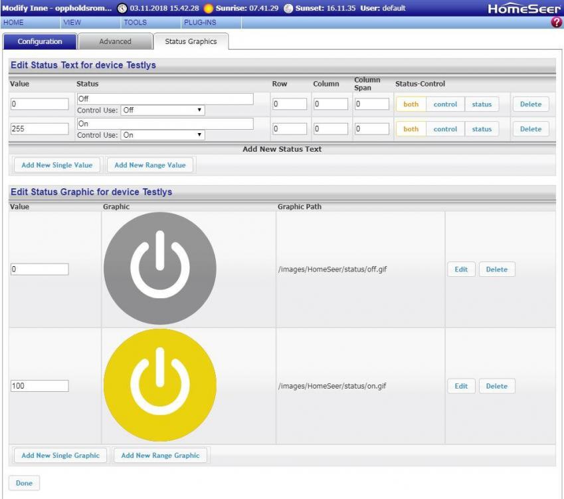This screenshot has height=499, width=564.
Task: Switch to the Configuration tab
Action: (x=40, y=41)
